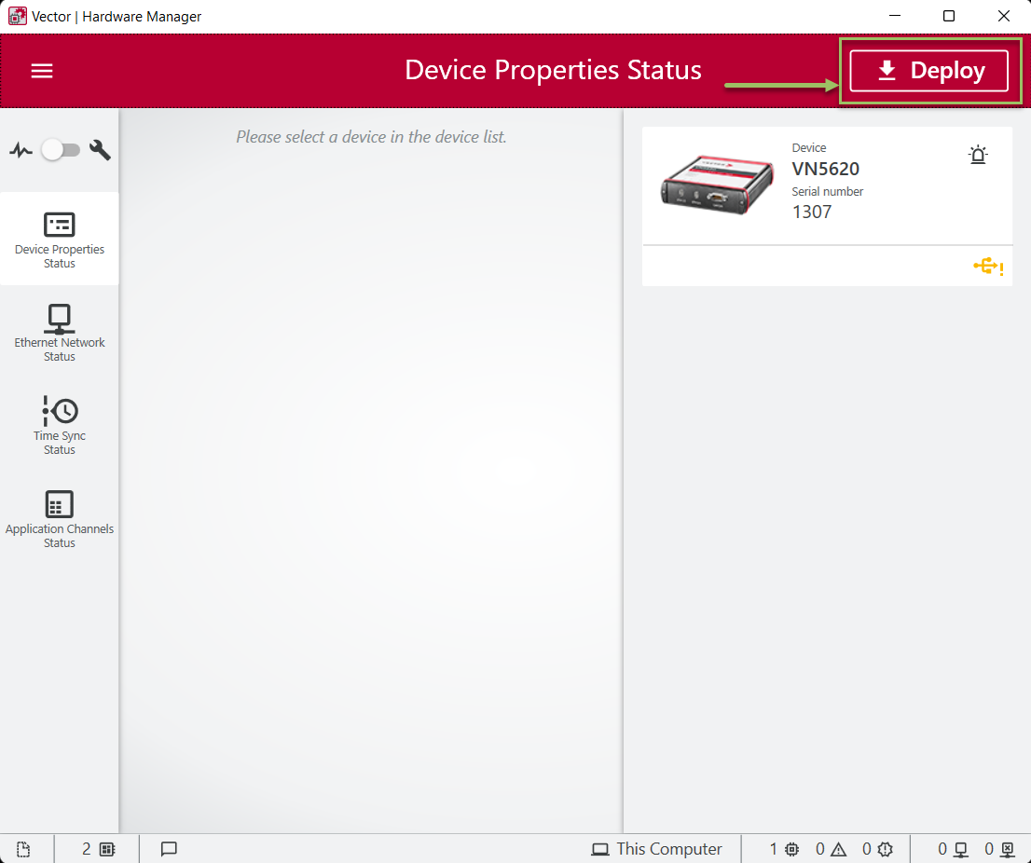Click the wrench configuration icon
Viewport: 1031px width, 863px height.
pos(100,150)
